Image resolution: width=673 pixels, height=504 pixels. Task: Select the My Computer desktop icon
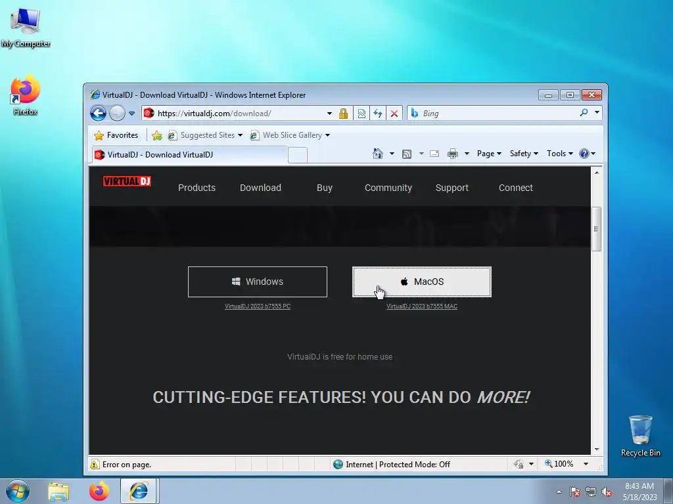26,28
